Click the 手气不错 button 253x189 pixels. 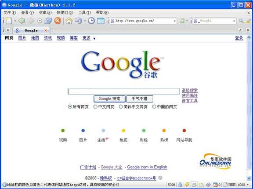click(140, 99)
